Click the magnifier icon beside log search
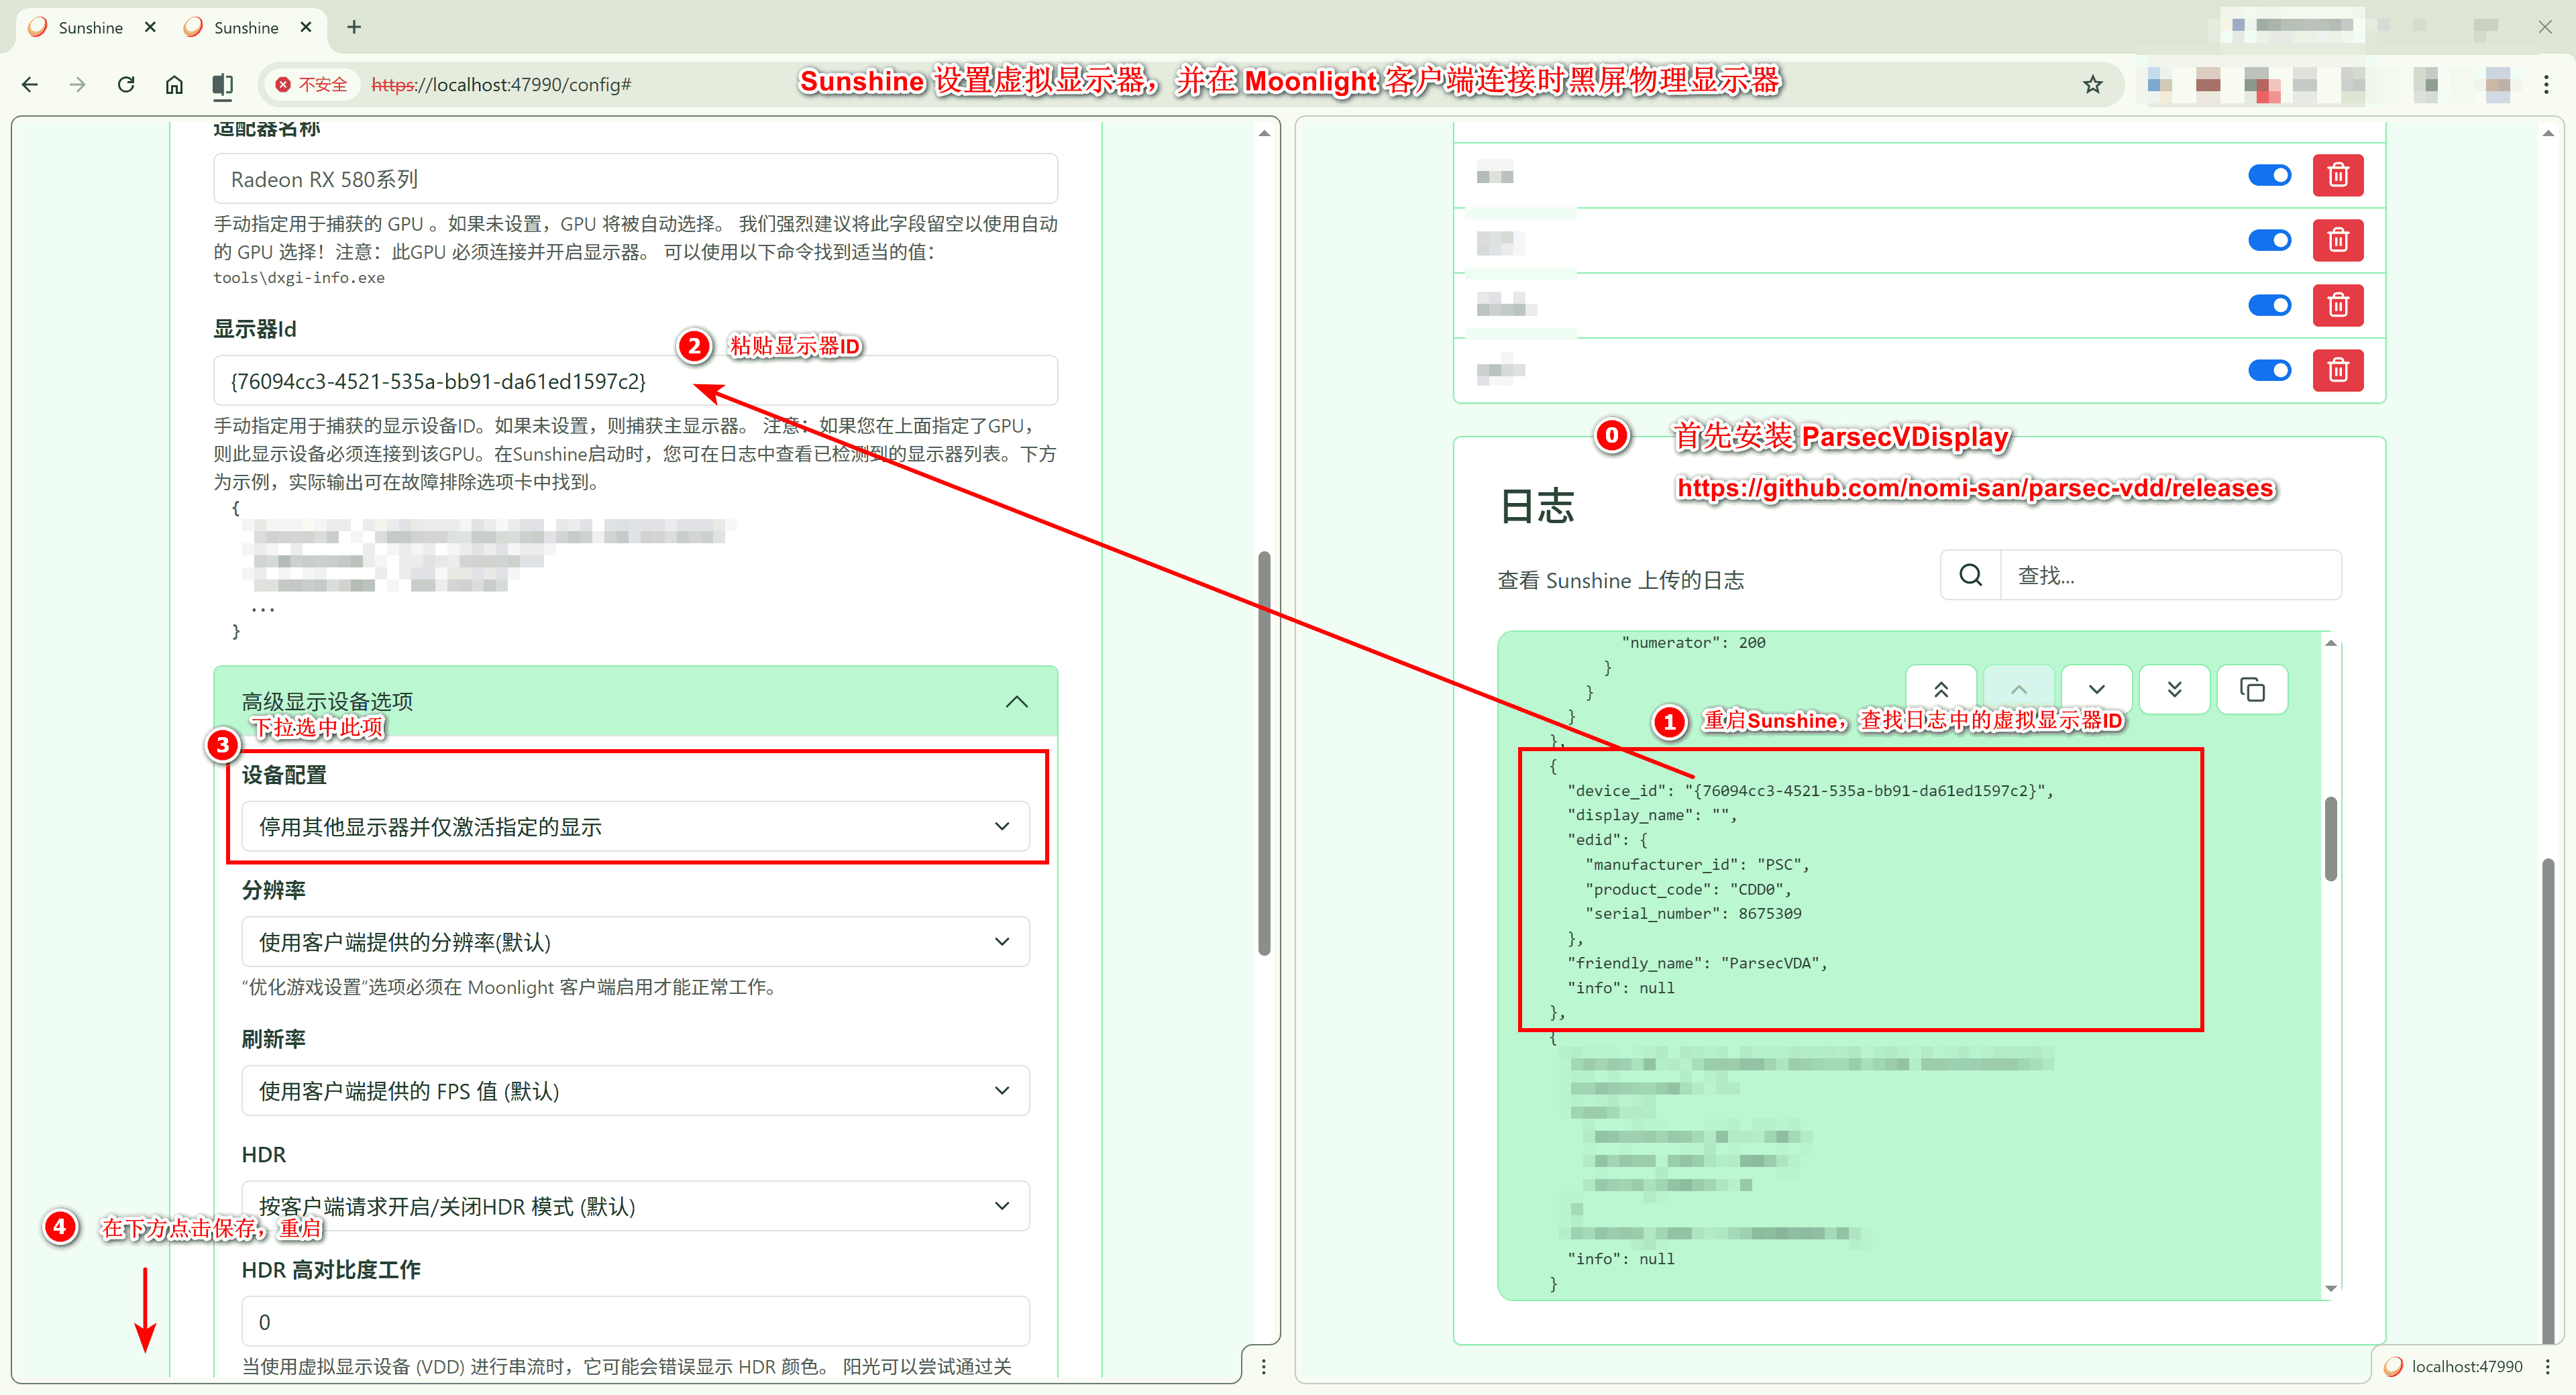 pyautogui.click(x=1971, y=575)
